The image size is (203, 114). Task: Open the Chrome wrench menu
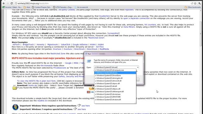200,3
